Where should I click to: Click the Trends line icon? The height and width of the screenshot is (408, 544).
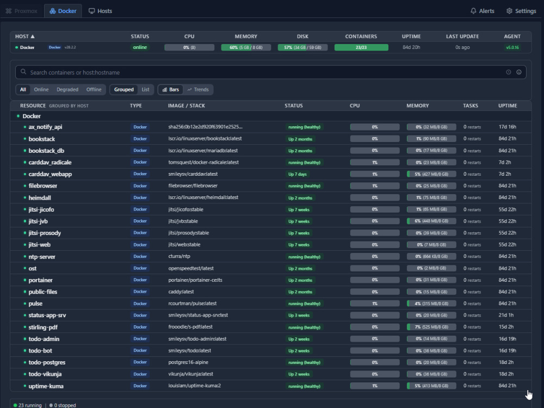(x=189, y=90)
